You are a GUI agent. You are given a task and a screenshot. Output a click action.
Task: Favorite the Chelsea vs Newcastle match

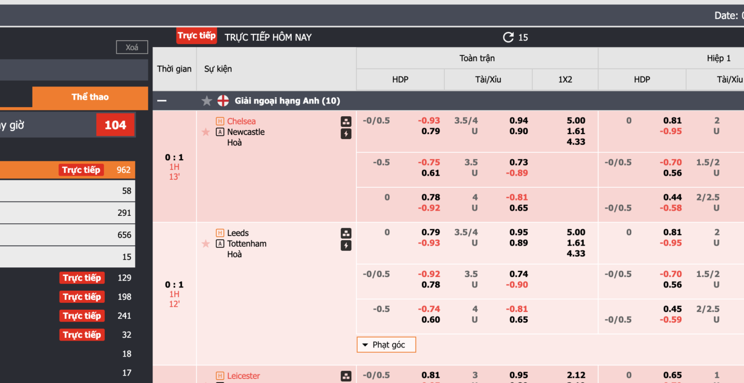point(206,132)
